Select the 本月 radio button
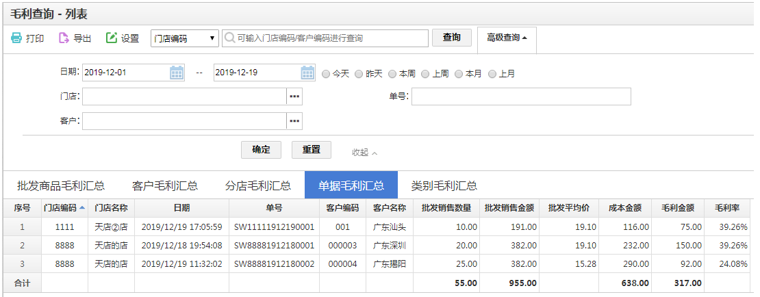This screenshot has height=297, width=760. pyautogui.click(x=459, y=74)
